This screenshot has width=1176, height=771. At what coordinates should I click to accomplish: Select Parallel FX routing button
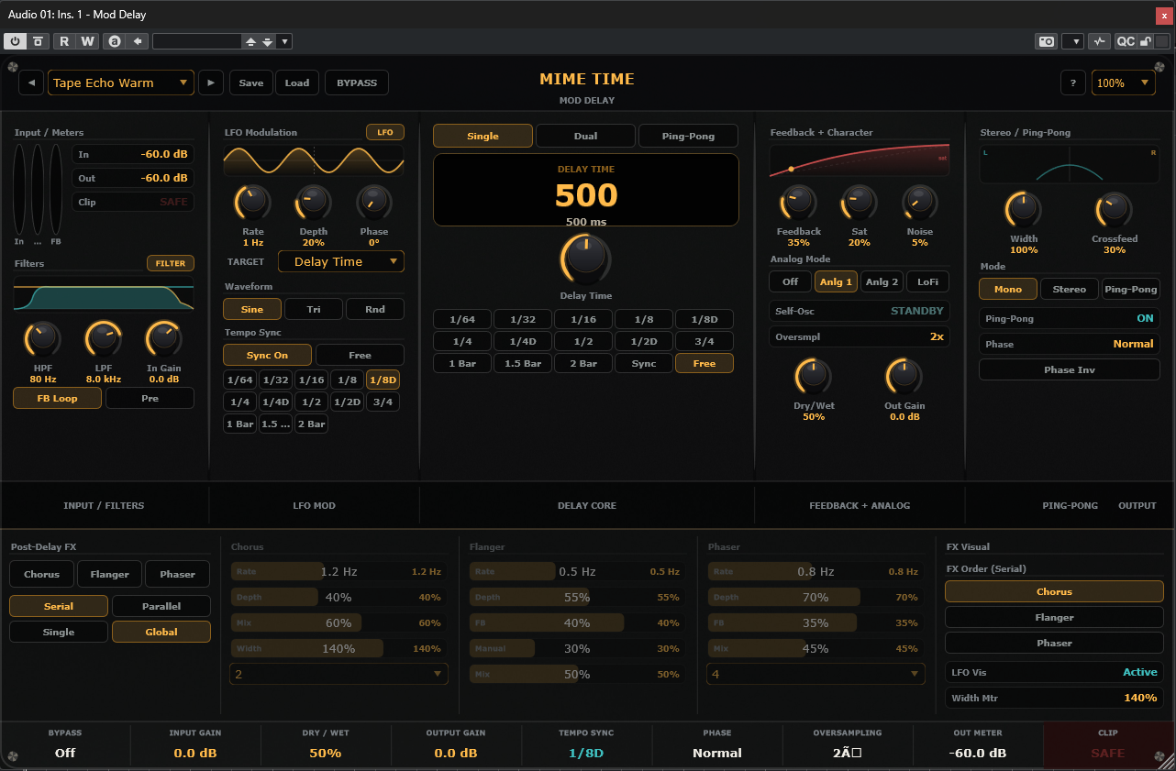click(161, 606)
